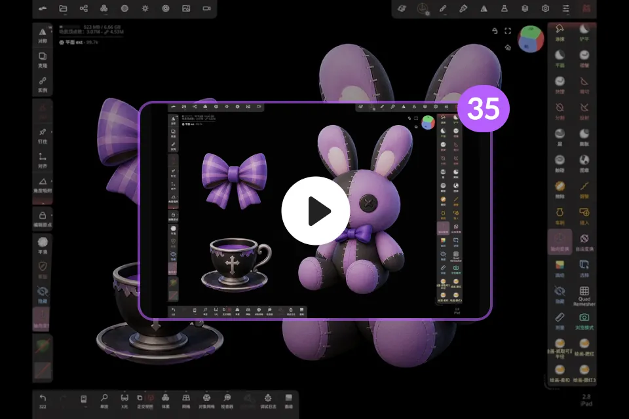629x419 pixels.
Task: Play the video thumbnail
Action: (x=315, y=211)
